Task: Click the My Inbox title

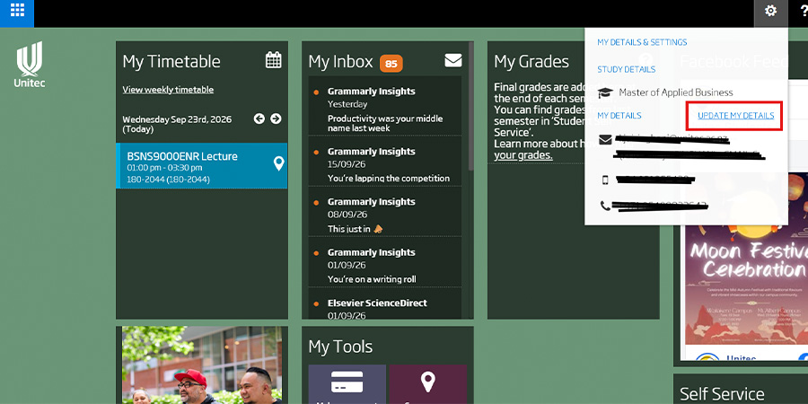Action: coord(340,61)
